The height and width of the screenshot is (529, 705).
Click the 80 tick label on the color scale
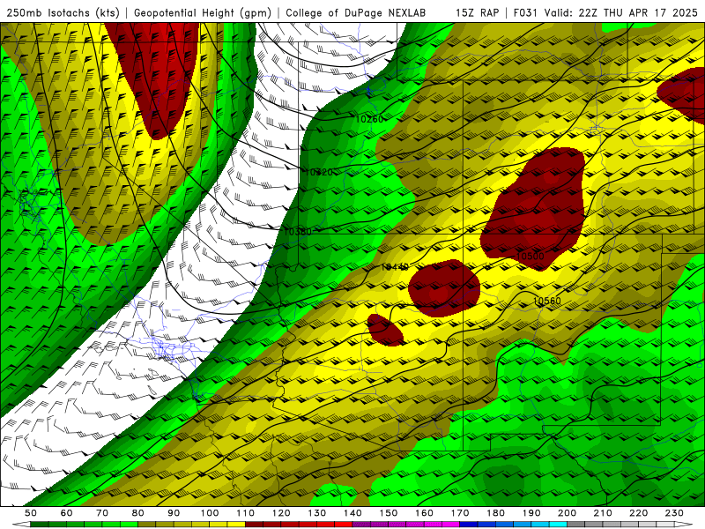click(138, 513)
